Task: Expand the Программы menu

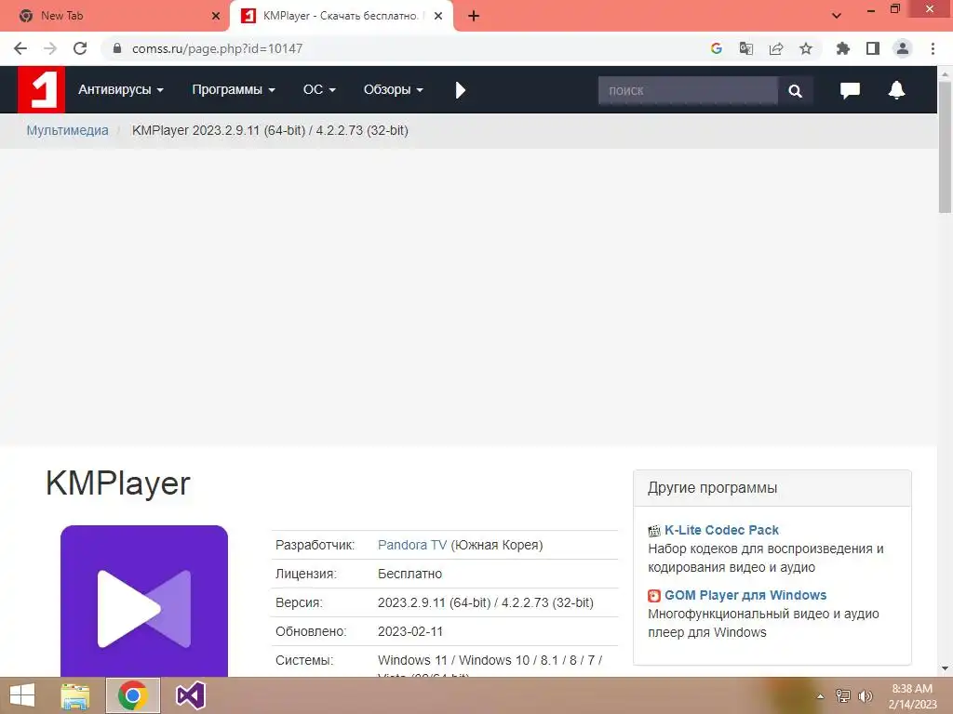Action: tap(234, 90)
